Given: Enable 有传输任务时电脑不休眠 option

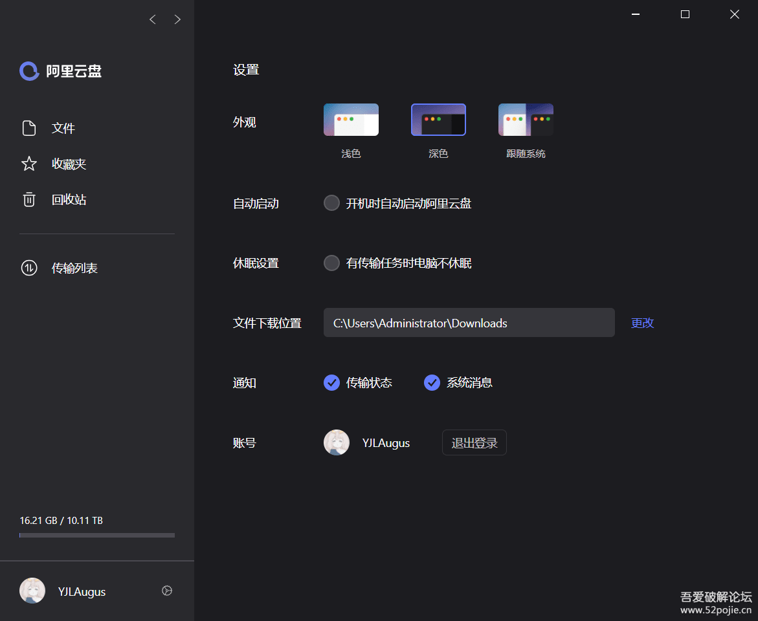Looking at the screenshot, I should tap(331, 263).
